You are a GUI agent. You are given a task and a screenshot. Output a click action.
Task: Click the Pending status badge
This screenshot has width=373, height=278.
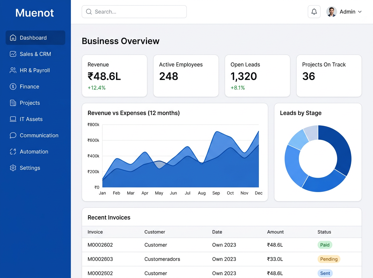(329, 259)
